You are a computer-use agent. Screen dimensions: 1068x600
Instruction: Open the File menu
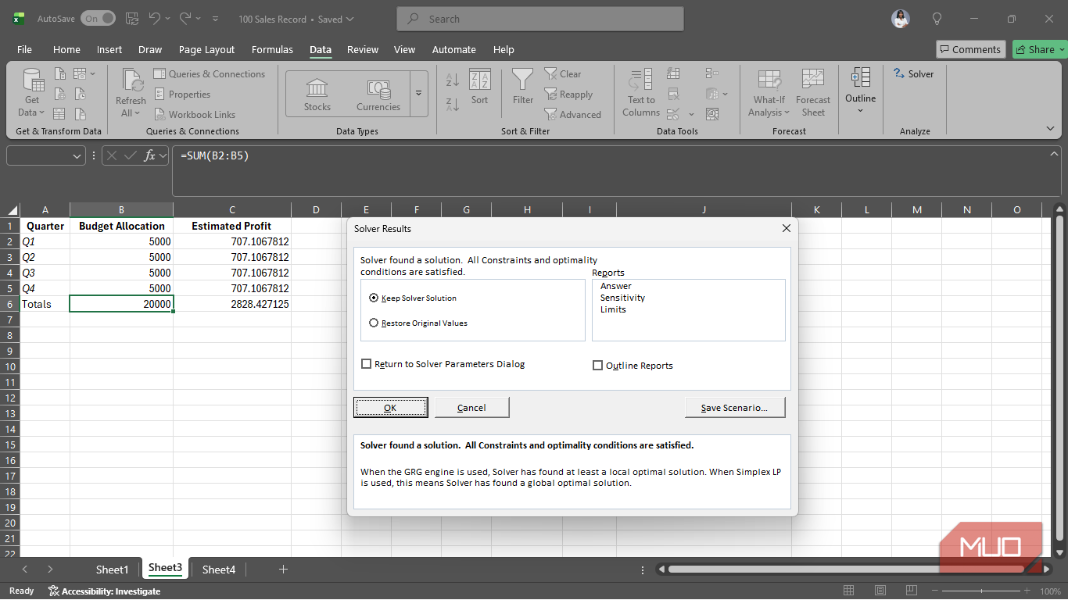[25, 49]
